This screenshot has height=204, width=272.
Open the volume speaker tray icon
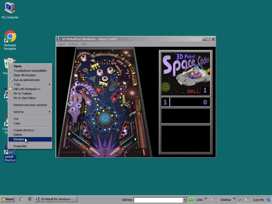click(x=246, y=200)
